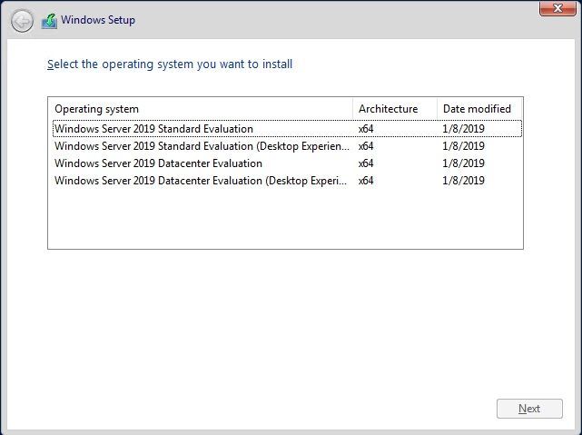Click x64 in the Datacenter Evaluation core row
582x435 pixels.
pyautogui.click(x=366, y=163)
